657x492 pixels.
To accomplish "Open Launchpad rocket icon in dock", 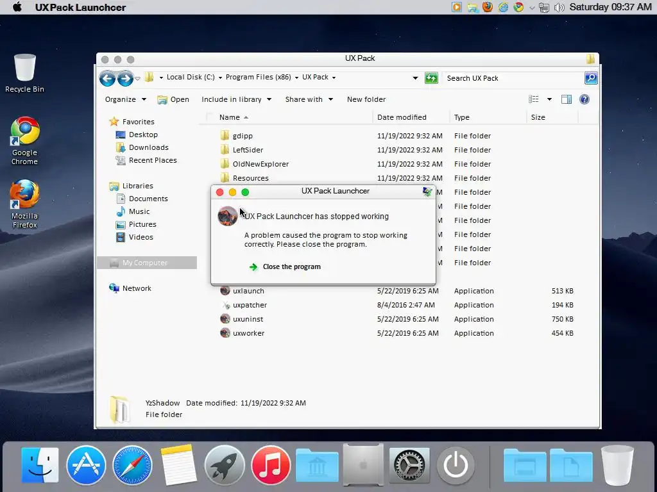I will click(x=225, y=465).
